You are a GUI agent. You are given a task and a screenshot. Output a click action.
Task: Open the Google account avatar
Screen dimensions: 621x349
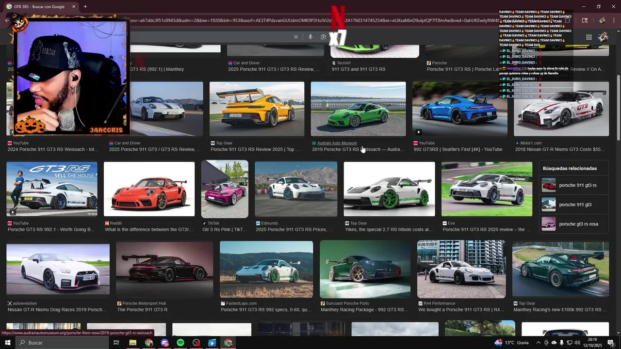(x=604, y=37)
